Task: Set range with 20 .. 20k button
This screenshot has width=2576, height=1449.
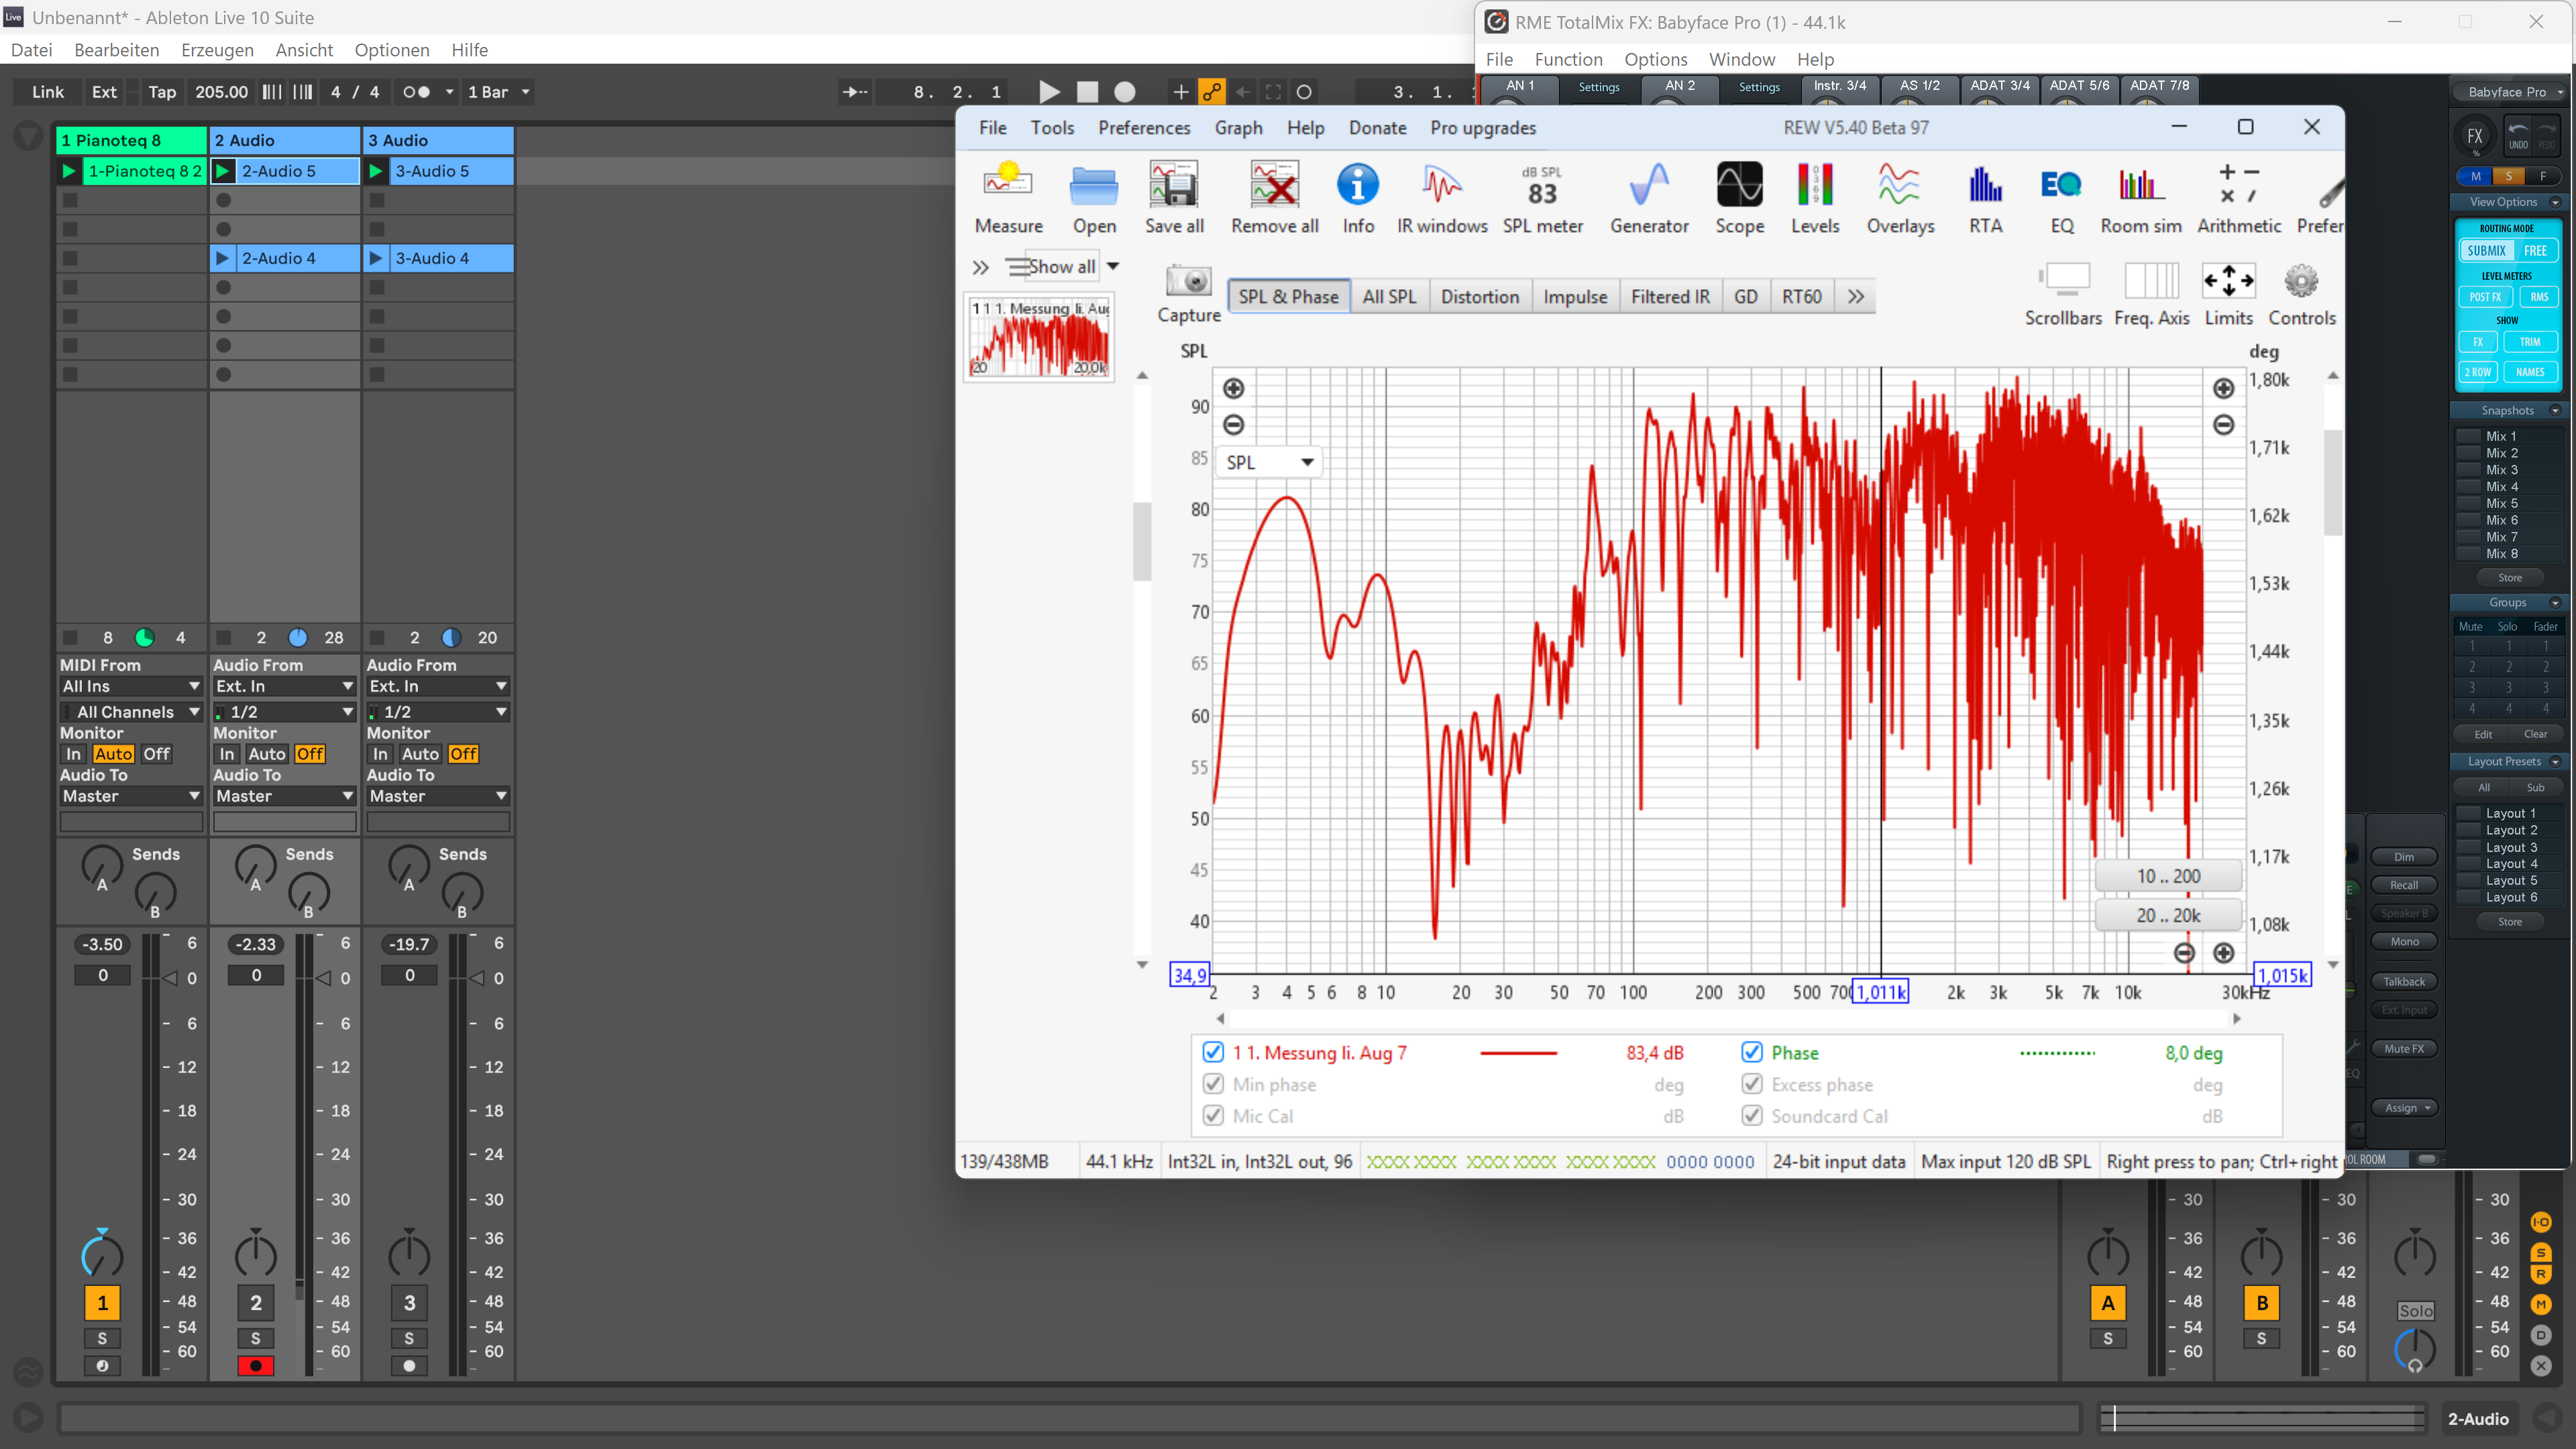Action: 2168,915
